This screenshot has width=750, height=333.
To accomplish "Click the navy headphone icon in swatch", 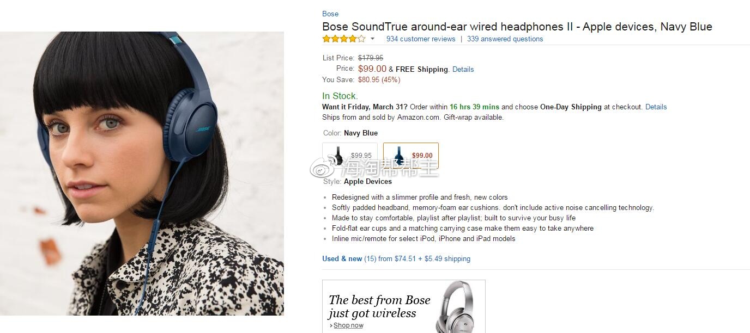I will pos(398,156).
